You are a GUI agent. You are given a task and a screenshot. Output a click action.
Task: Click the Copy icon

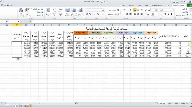(187, 12)
